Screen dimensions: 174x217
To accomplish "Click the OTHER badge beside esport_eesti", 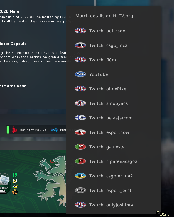I will [80, 190].
